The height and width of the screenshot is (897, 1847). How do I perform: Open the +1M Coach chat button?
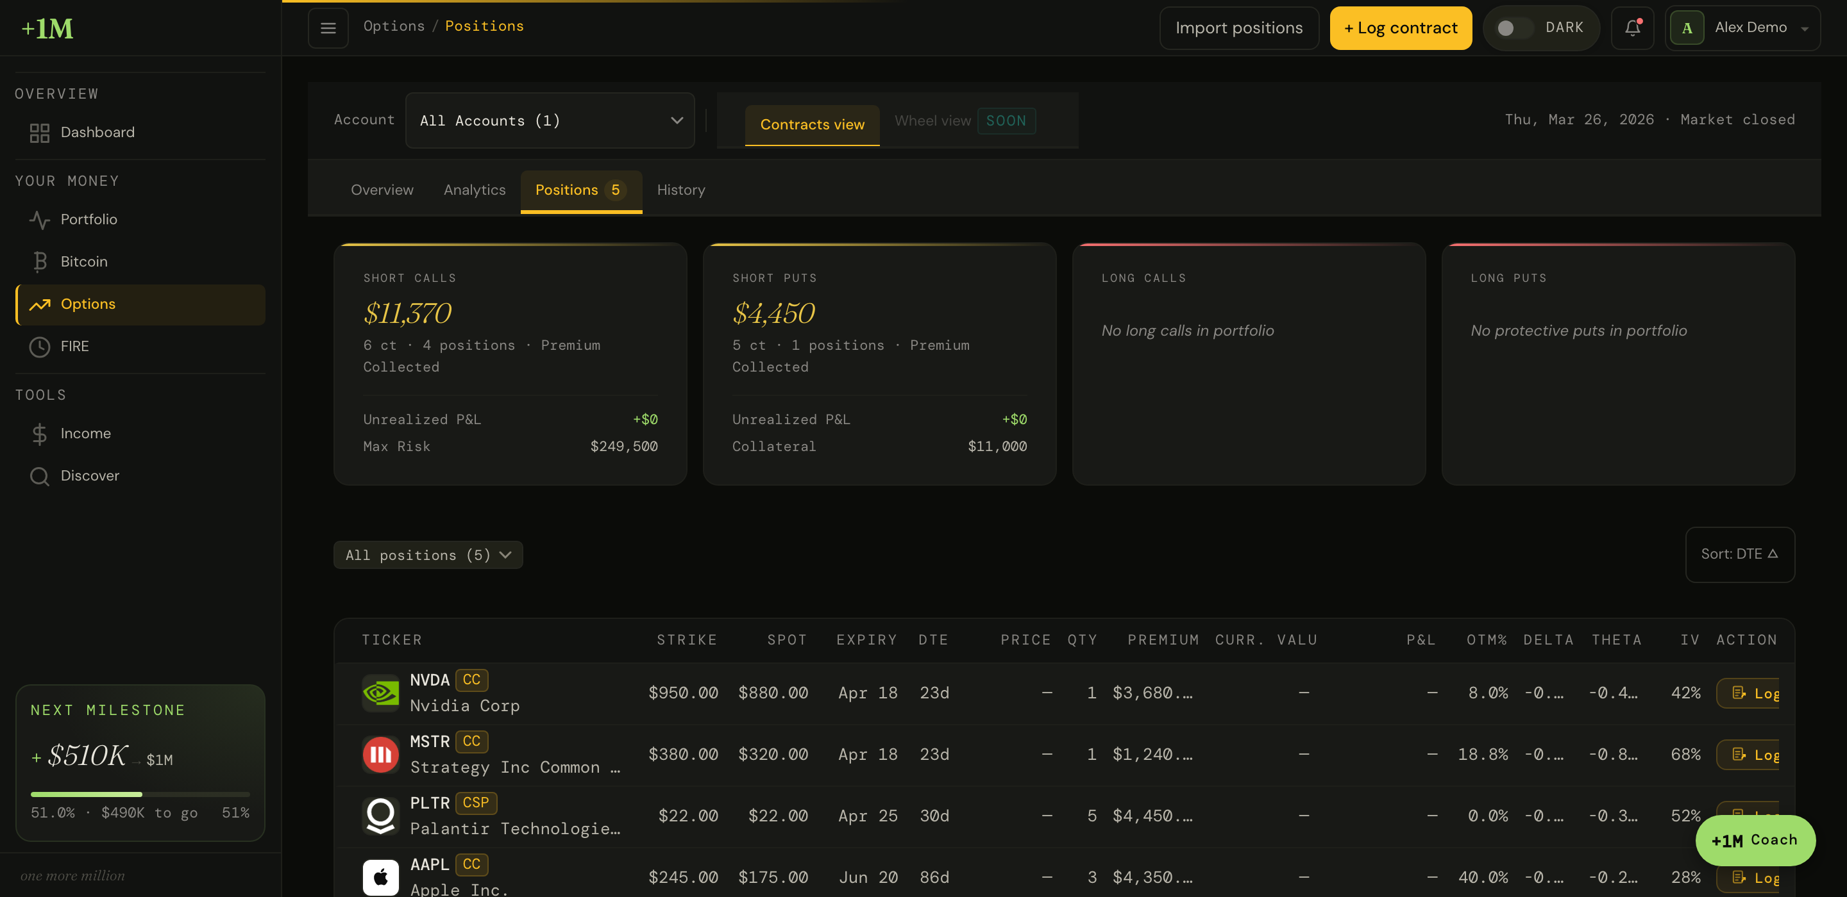1755,840
